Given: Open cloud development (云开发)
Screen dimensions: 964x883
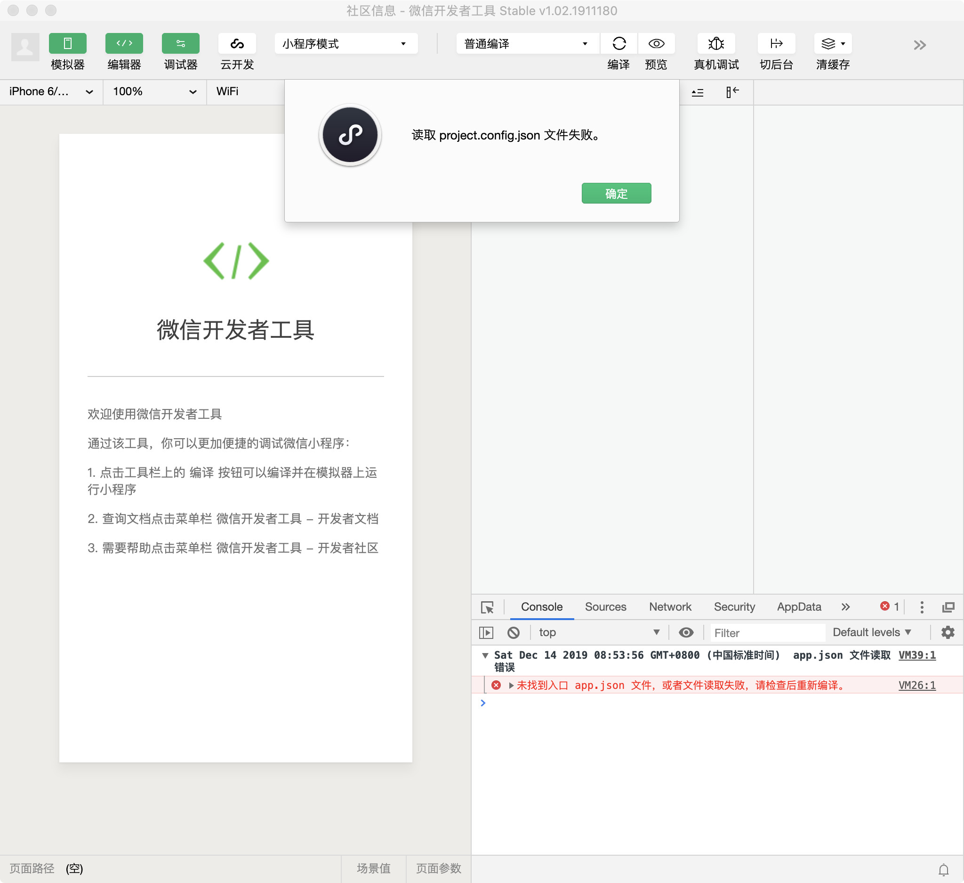Looking at the screenshot, I should pos(237,43).
